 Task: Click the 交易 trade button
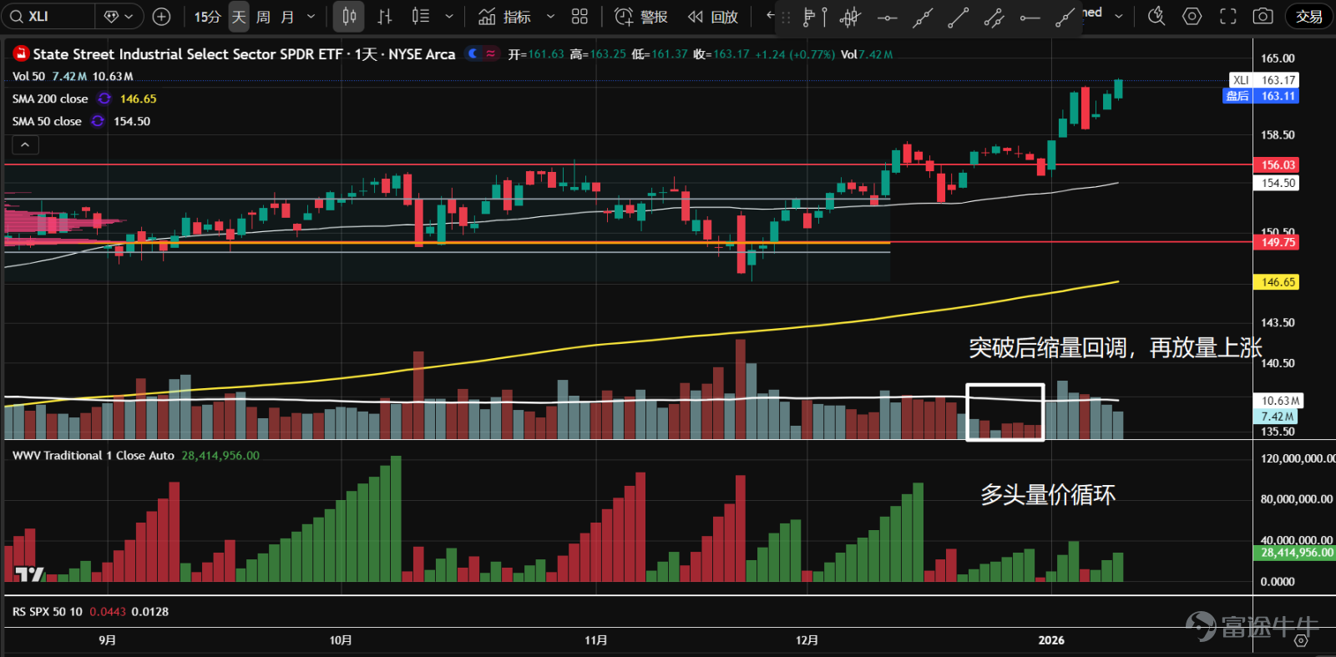[1309, 17]
